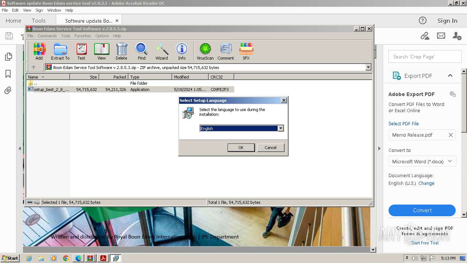
Task: Collapse Acrobat right tools pane arrow
Action: (379, 148)
